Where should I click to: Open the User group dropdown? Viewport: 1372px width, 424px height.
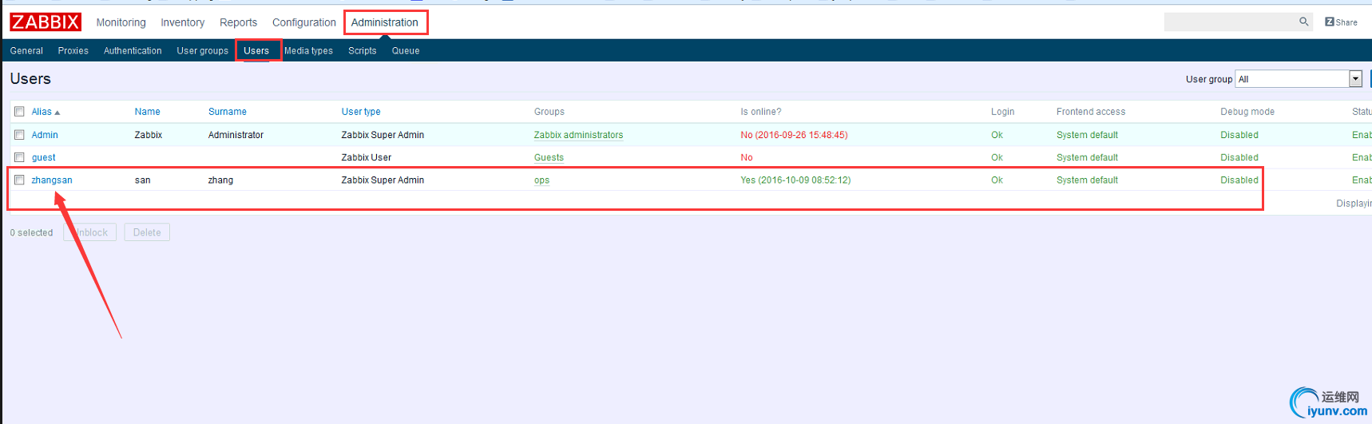tap(1299, 78)
